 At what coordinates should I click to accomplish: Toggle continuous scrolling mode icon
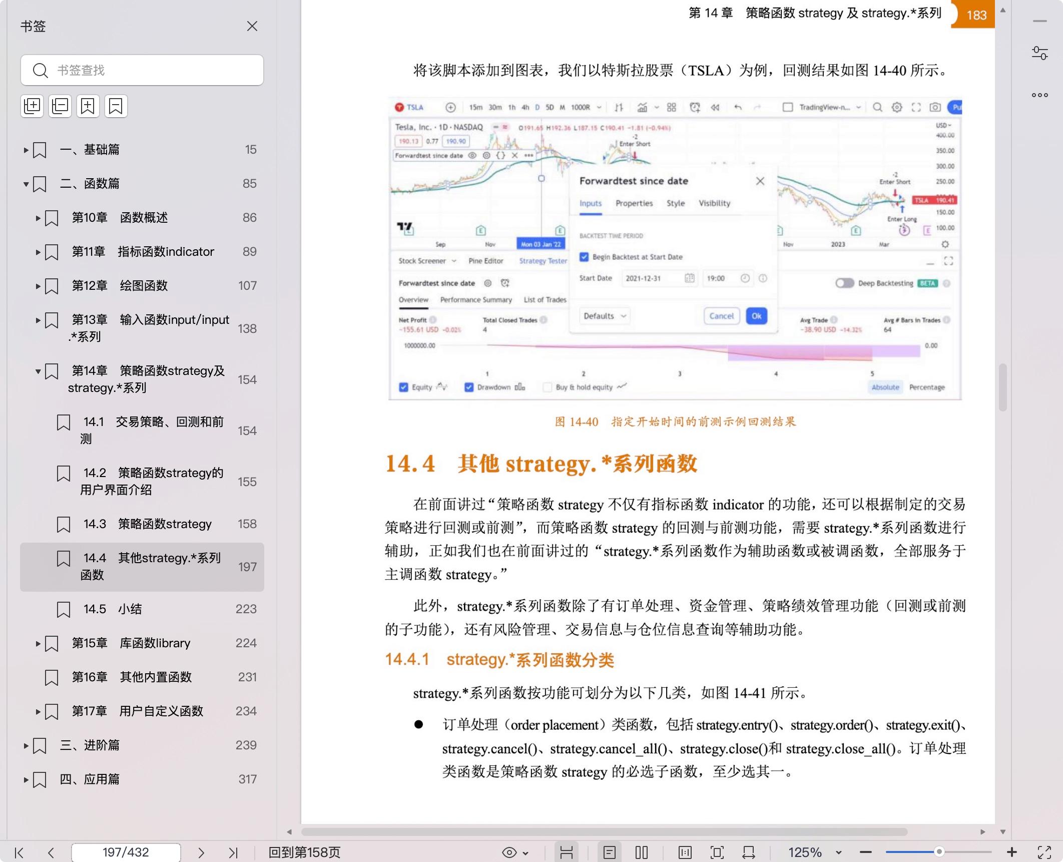(567, 852)
